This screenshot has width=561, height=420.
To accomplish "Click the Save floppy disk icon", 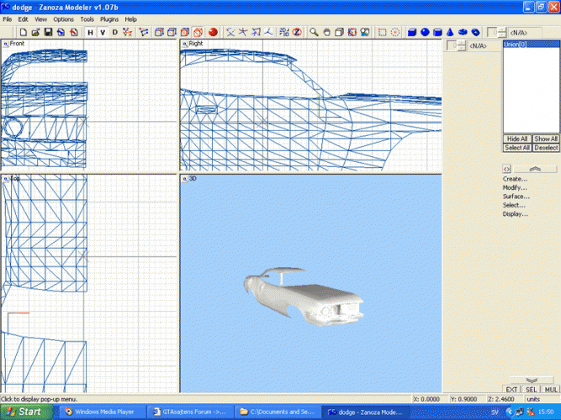I will tap(49, 32).
